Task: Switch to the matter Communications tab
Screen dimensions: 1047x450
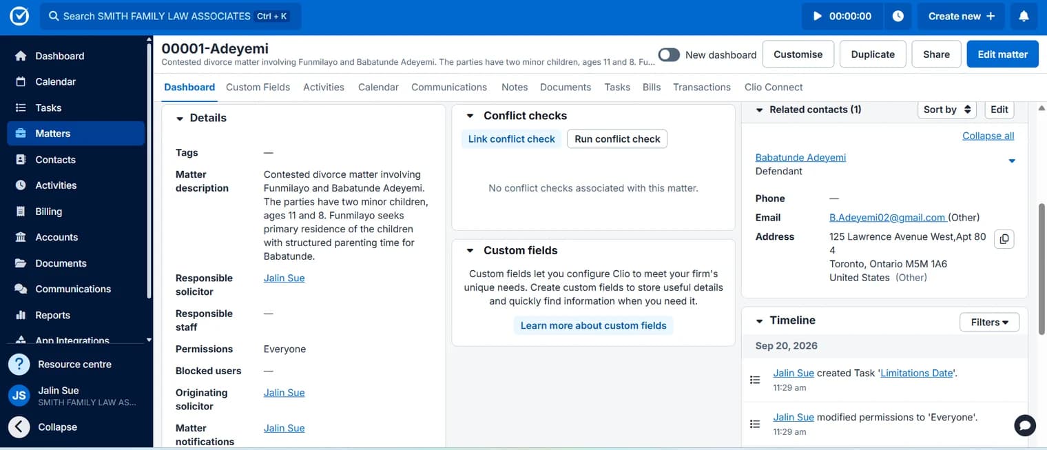Action: click(x=449, y=87)
